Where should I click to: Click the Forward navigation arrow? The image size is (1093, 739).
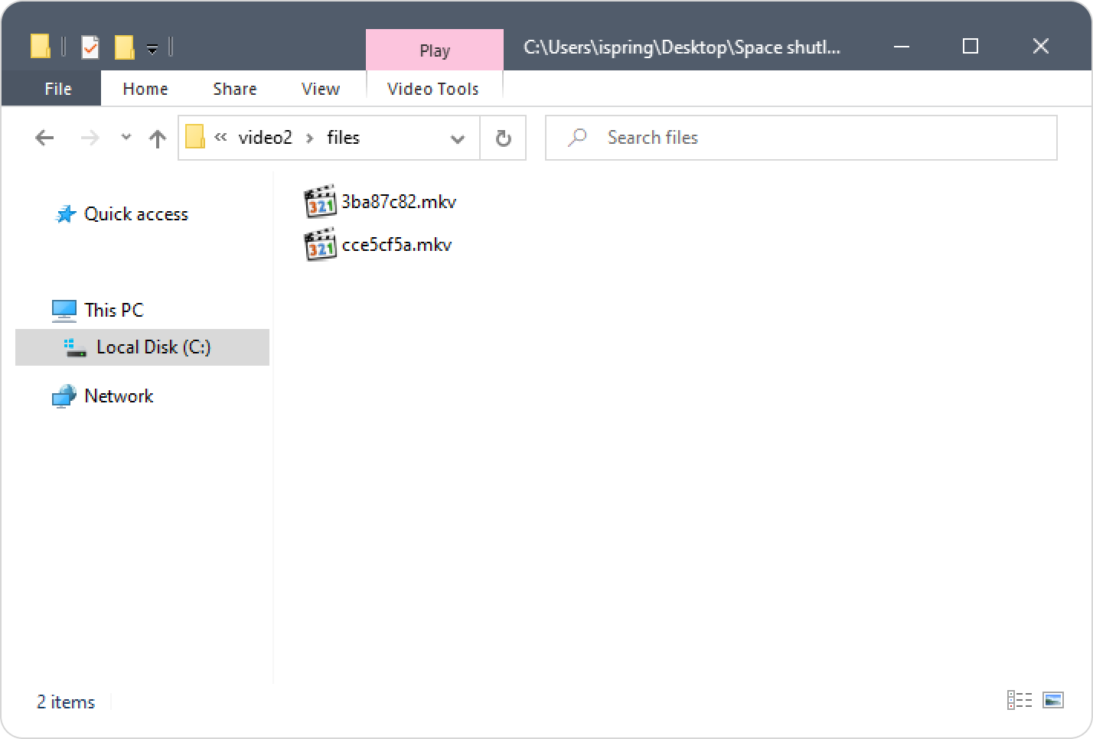[x=90, y=138]
